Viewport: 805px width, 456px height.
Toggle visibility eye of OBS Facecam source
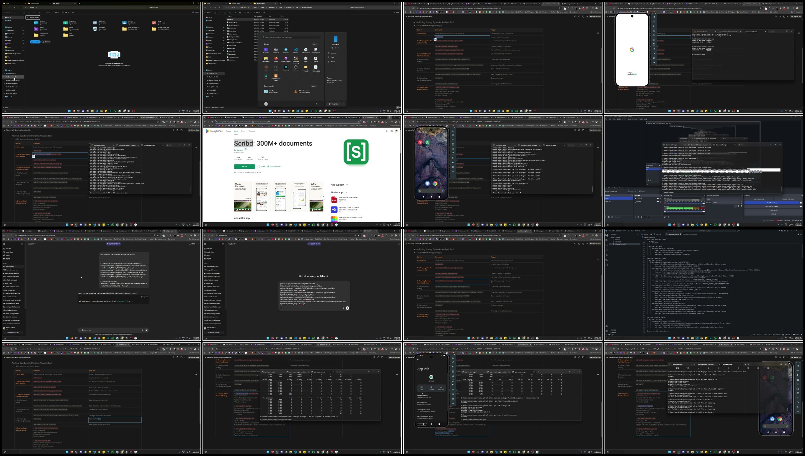658,199
